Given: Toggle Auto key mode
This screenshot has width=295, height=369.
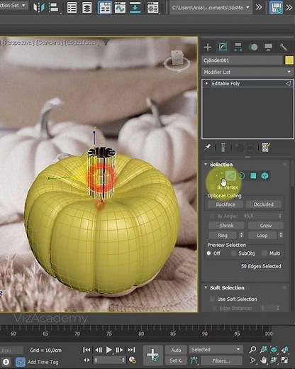Looking at the screenshot, I should (x=176, y=350).
